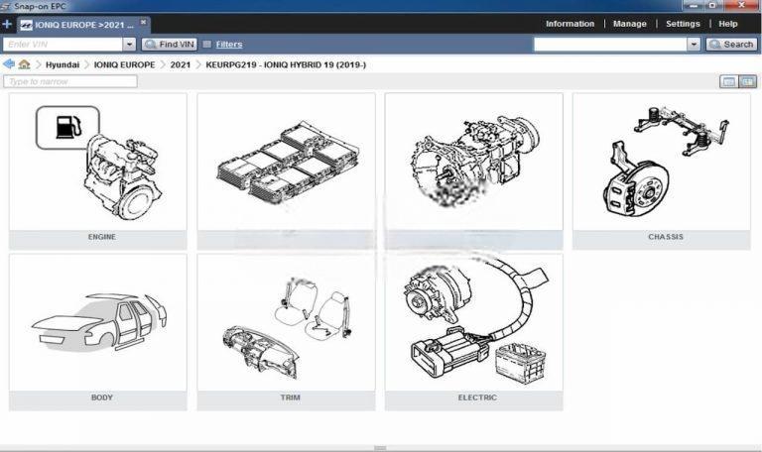Open the Filters link
The width and height of the screenshot is (762, 452).
tap(229, 45)
